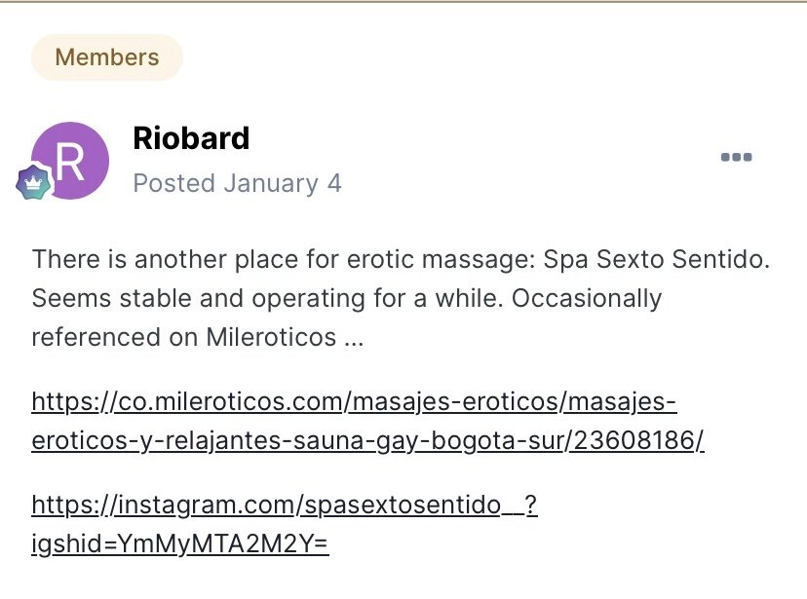Click the igshid=YmMyMTA2M2Y= link text
Viewport: 807px width, 599px height.
coord(180,543)
